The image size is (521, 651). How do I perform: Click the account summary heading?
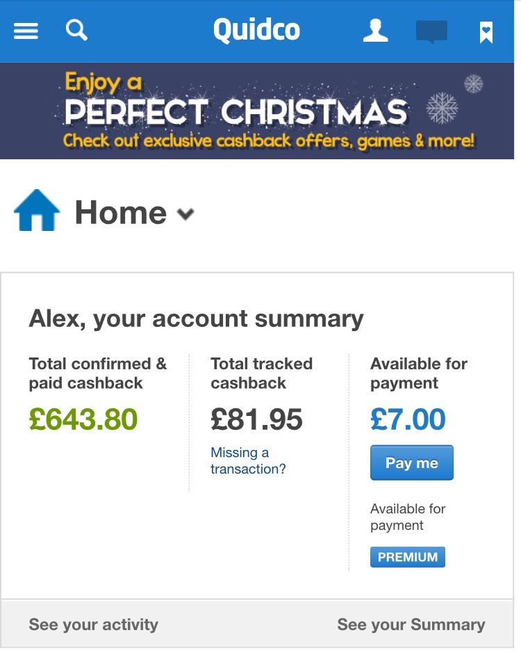coord(196,319)
